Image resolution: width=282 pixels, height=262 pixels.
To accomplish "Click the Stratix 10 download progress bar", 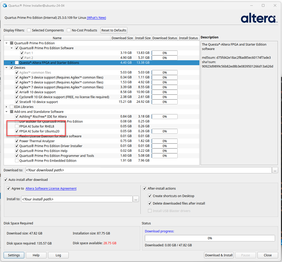I will click(x=165, y=102).
